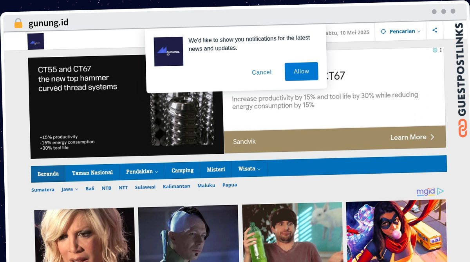470x262 pixels.
Task: Click the notification message "We'd like to show you notifications"
Action: click(x=249, y=43)
